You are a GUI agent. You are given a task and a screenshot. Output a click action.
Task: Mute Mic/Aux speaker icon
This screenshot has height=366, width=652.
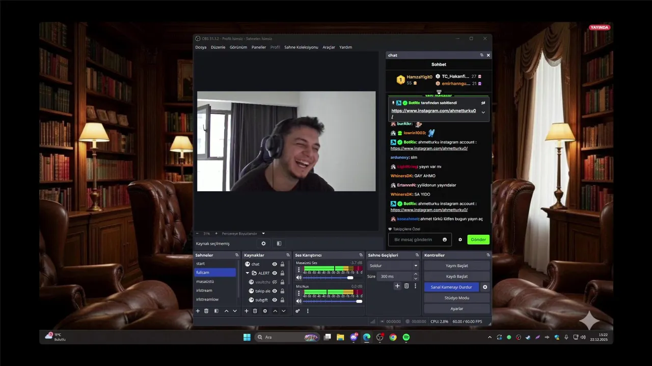[x=298, y=301]
